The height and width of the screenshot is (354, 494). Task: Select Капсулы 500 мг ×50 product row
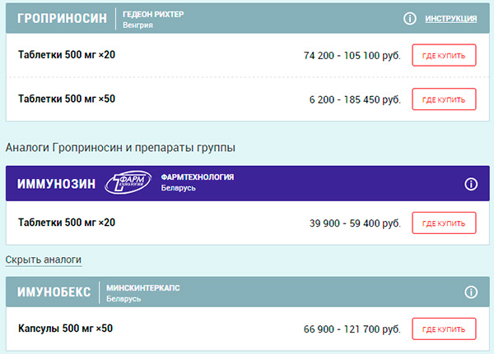[248, 329]
